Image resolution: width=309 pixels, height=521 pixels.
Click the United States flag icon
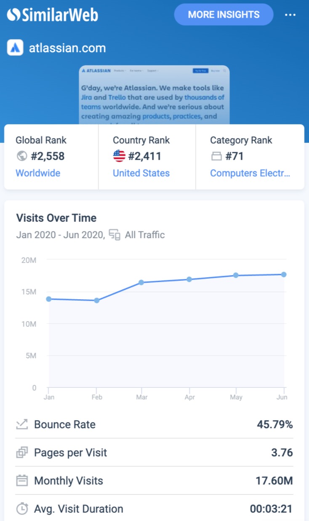pyautogui.click(x=119, y=156)
